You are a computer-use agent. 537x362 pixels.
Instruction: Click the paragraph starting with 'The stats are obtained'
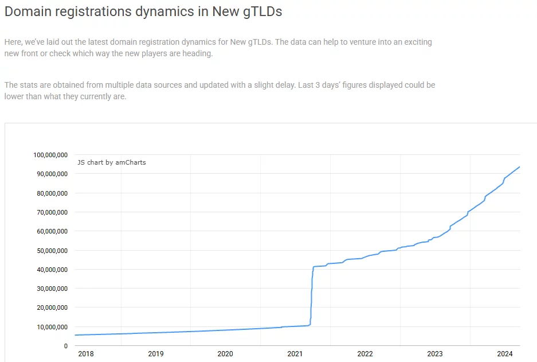tap(219, 91)
